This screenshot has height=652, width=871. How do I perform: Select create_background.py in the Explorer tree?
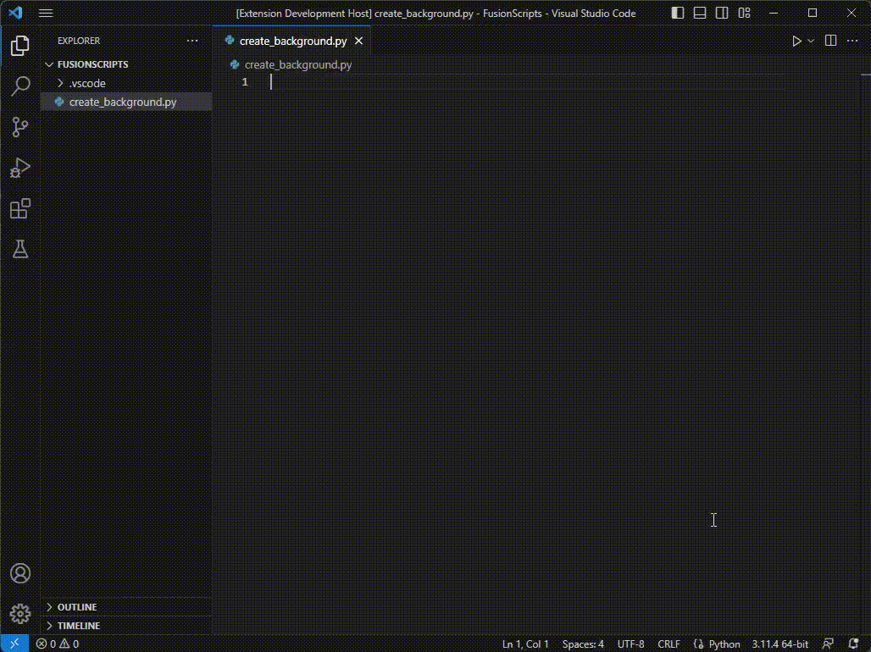[x=126, y=102]
